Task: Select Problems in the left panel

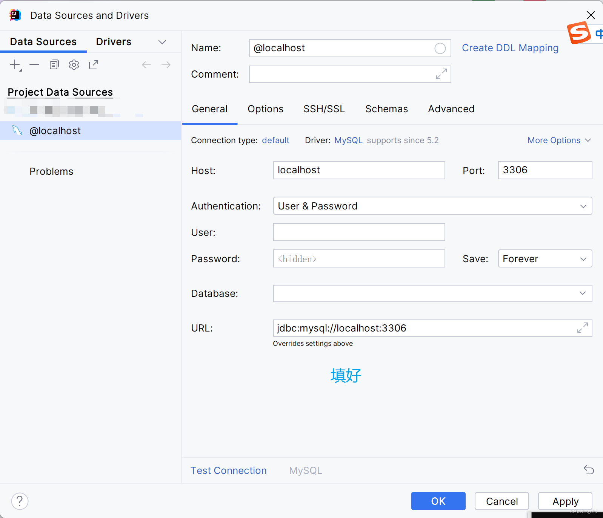Action: pos(51,171)
